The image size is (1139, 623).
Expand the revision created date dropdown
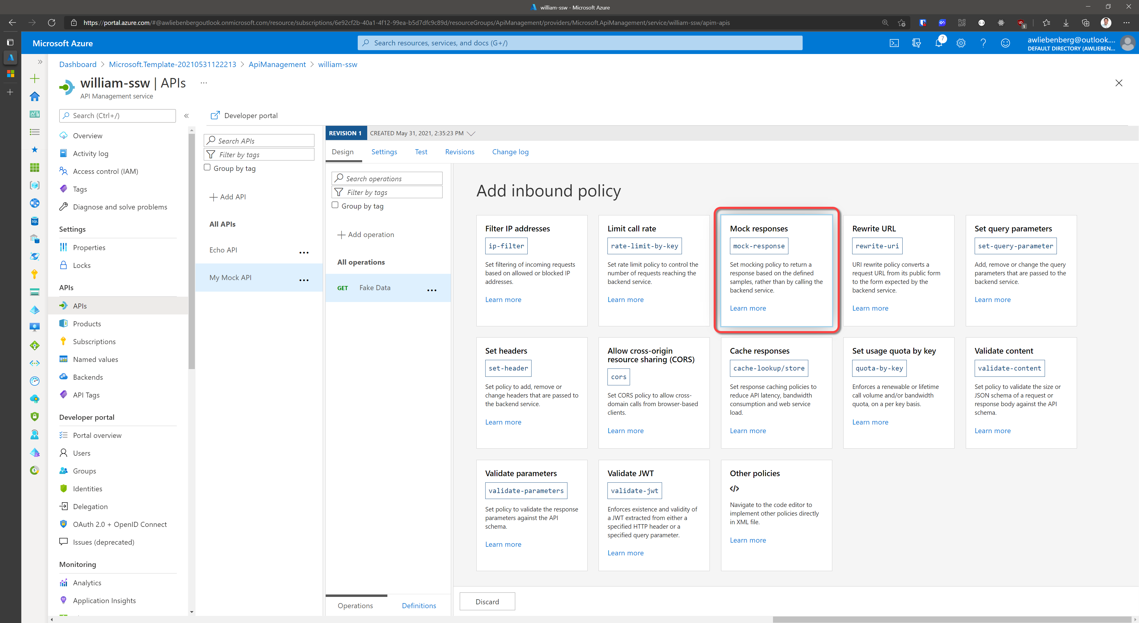[x=471, y=133]
